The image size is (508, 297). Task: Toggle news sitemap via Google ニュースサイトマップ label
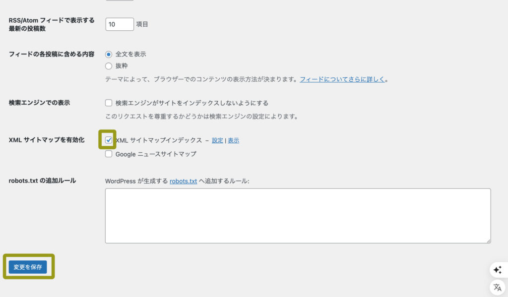click(x=156, y=154)
